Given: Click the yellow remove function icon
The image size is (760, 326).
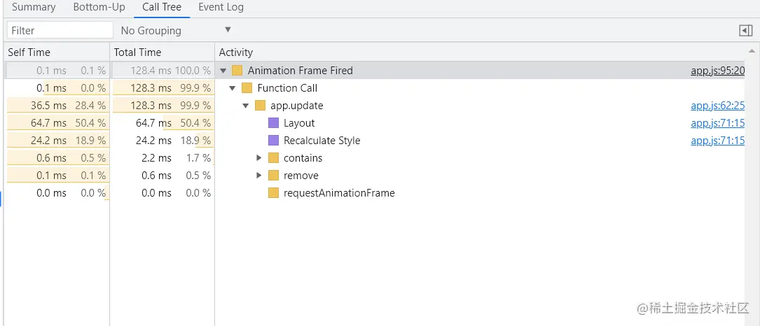Looking at the screenshot, I should [274, 176].
